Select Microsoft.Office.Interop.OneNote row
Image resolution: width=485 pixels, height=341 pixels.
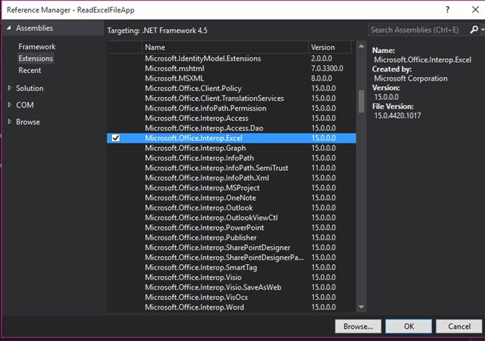(232, 198)
